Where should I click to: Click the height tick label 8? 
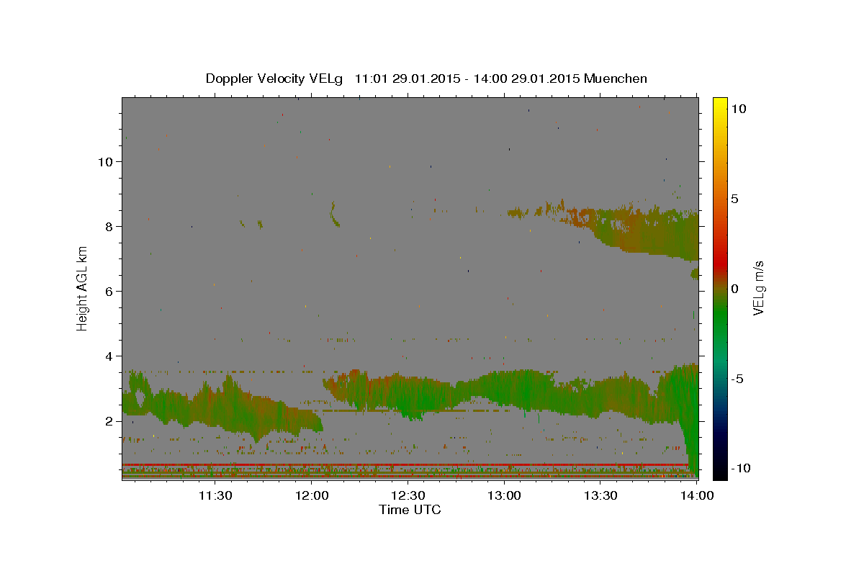coord(111,226)
